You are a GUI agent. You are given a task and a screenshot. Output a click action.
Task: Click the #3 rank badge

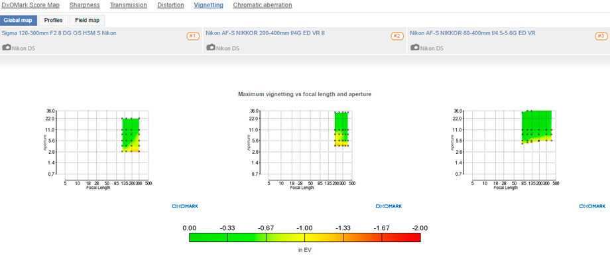click(x=601, y=36)
